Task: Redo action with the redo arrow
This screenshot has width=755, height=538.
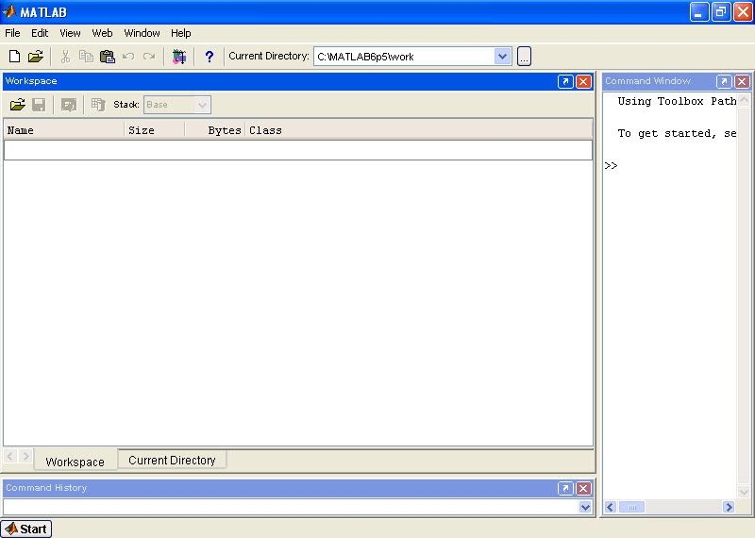Action: click(149, 57)
